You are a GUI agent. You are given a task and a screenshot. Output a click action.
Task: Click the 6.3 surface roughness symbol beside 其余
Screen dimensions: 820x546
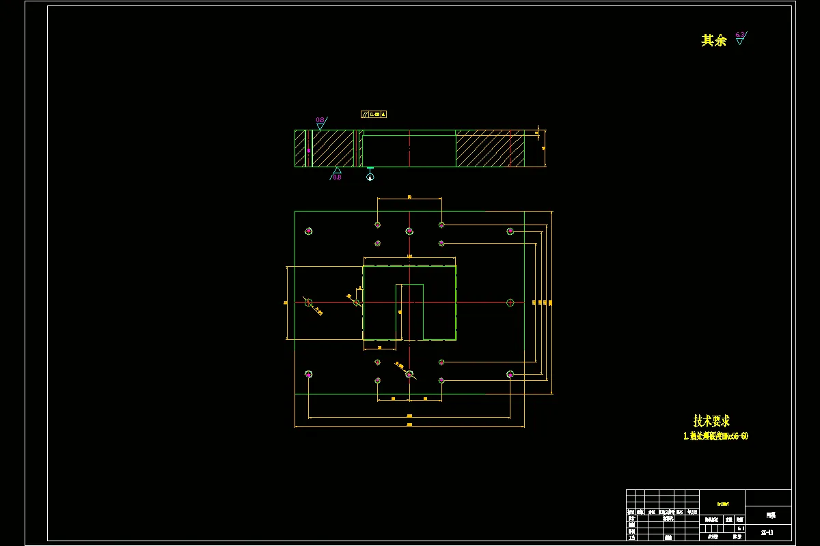click(x=741, y=38)
